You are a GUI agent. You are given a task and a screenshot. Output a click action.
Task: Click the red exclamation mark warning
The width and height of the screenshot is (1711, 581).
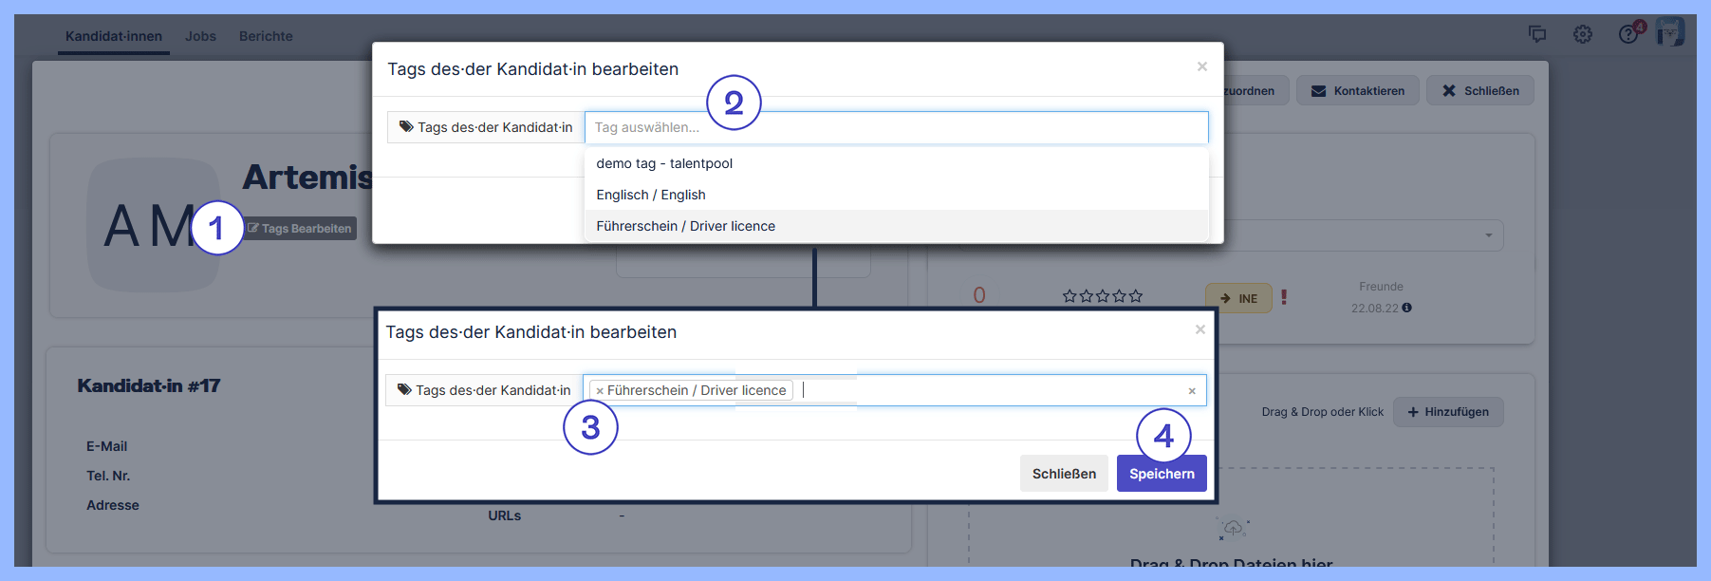(x=1284, y=297)
